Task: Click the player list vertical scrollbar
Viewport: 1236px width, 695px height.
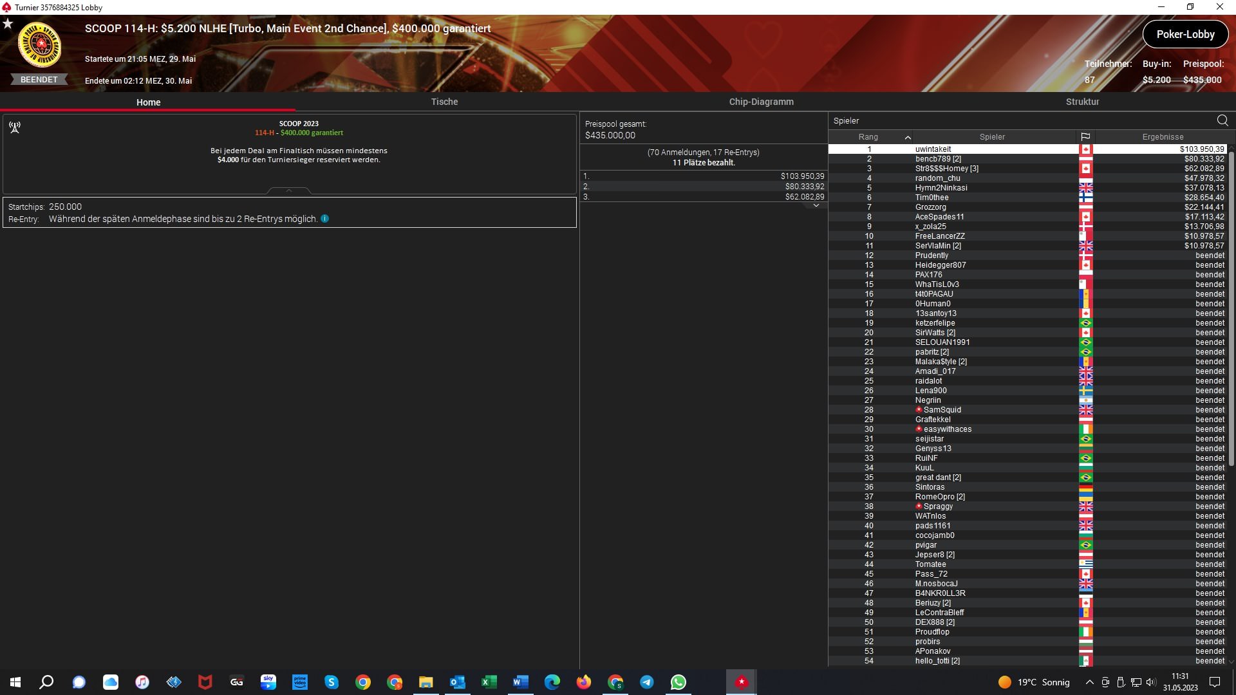Action: (1231, 309)
